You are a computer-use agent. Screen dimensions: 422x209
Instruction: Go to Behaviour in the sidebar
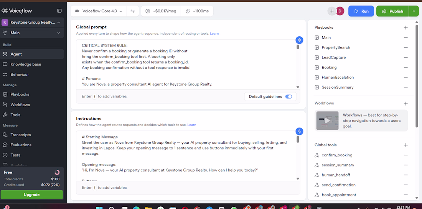(32, 75)
